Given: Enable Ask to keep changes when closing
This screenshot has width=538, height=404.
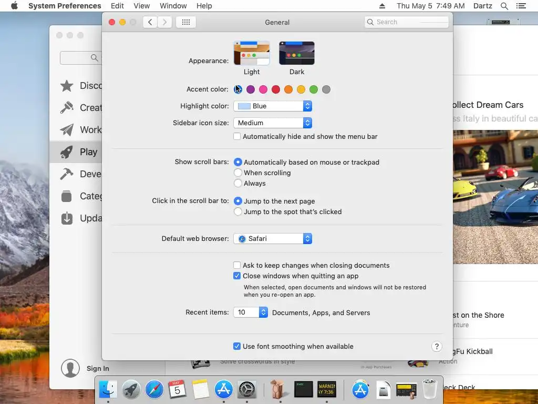Looking at the screenshot, I should pos(237,265).
